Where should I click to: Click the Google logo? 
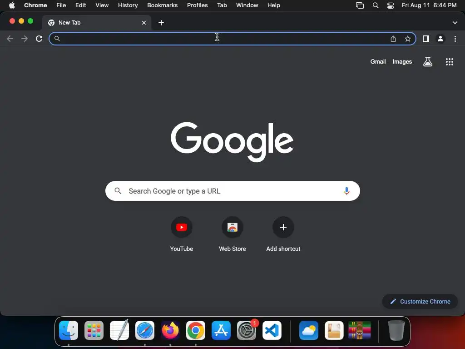(232, 142)
